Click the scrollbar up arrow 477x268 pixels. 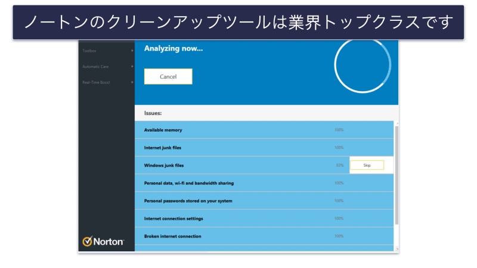point(397,123)
